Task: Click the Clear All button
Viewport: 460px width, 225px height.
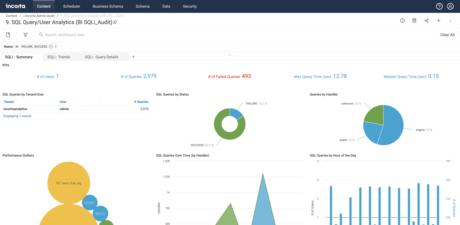Action: (447, 35)
